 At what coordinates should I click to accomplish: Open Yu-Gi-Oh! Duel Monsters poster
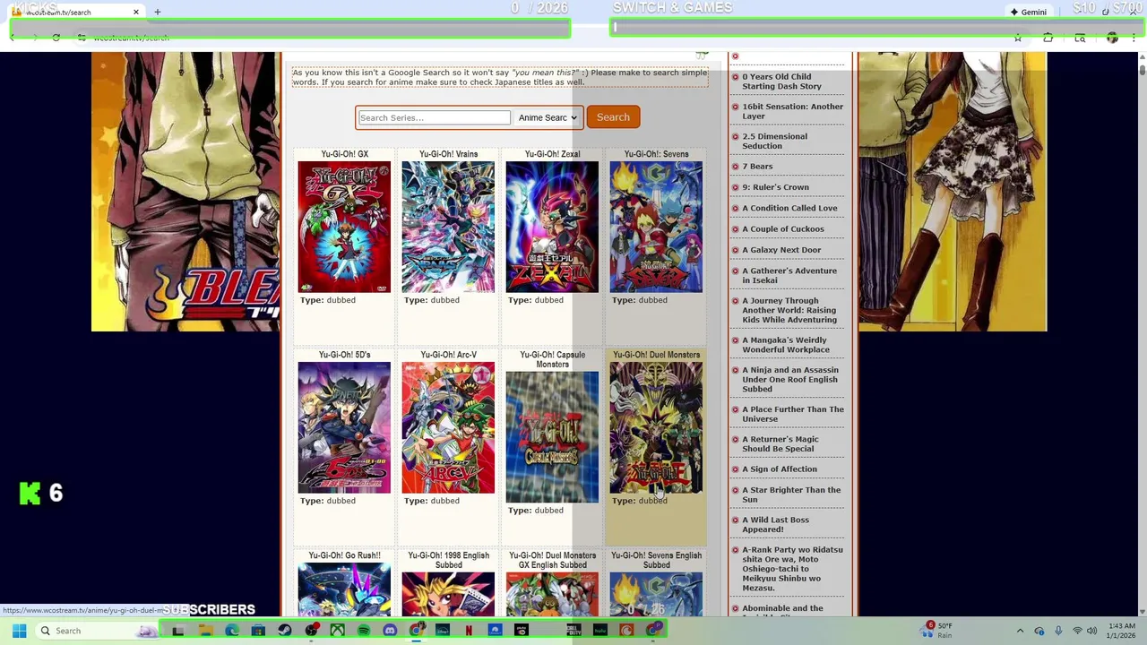coord(656,427)
